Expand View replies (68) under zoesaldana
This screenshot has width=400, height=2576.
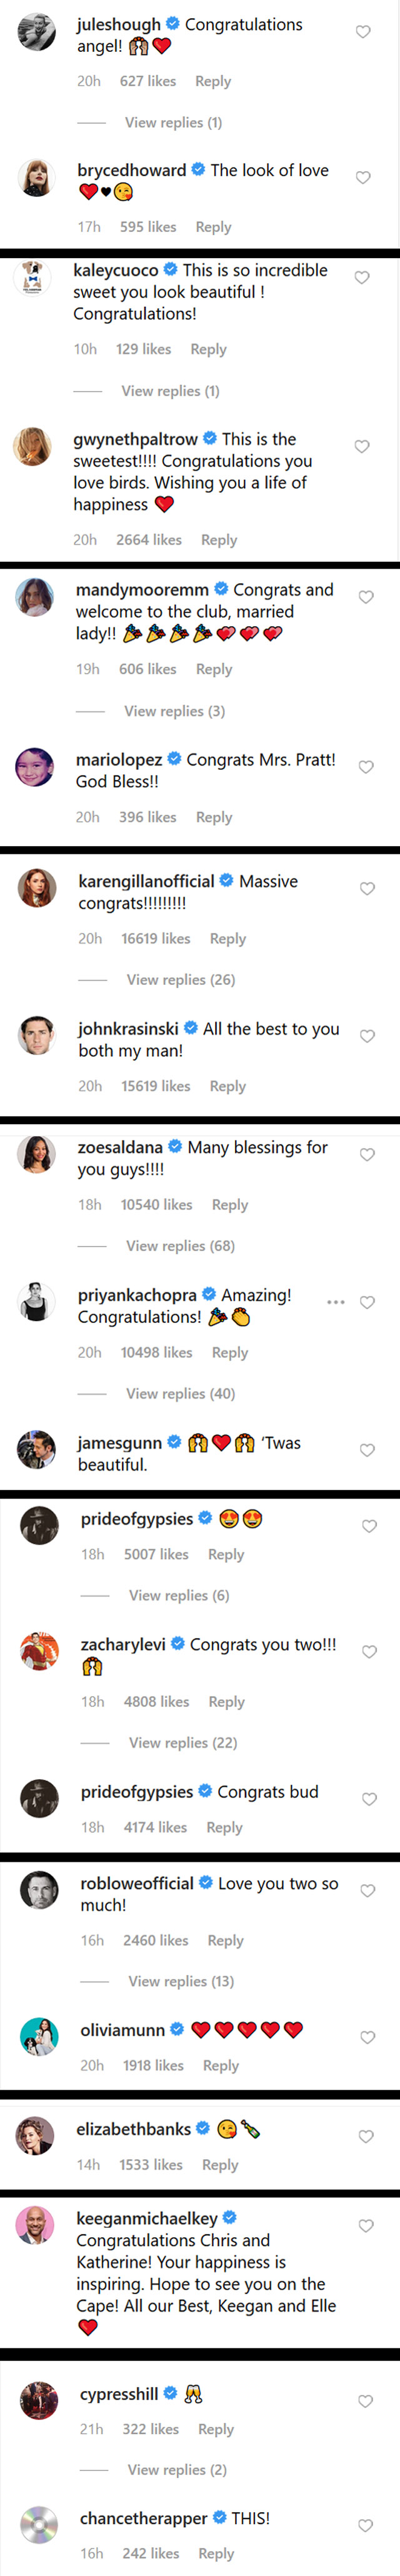(x=180, y=1246)
